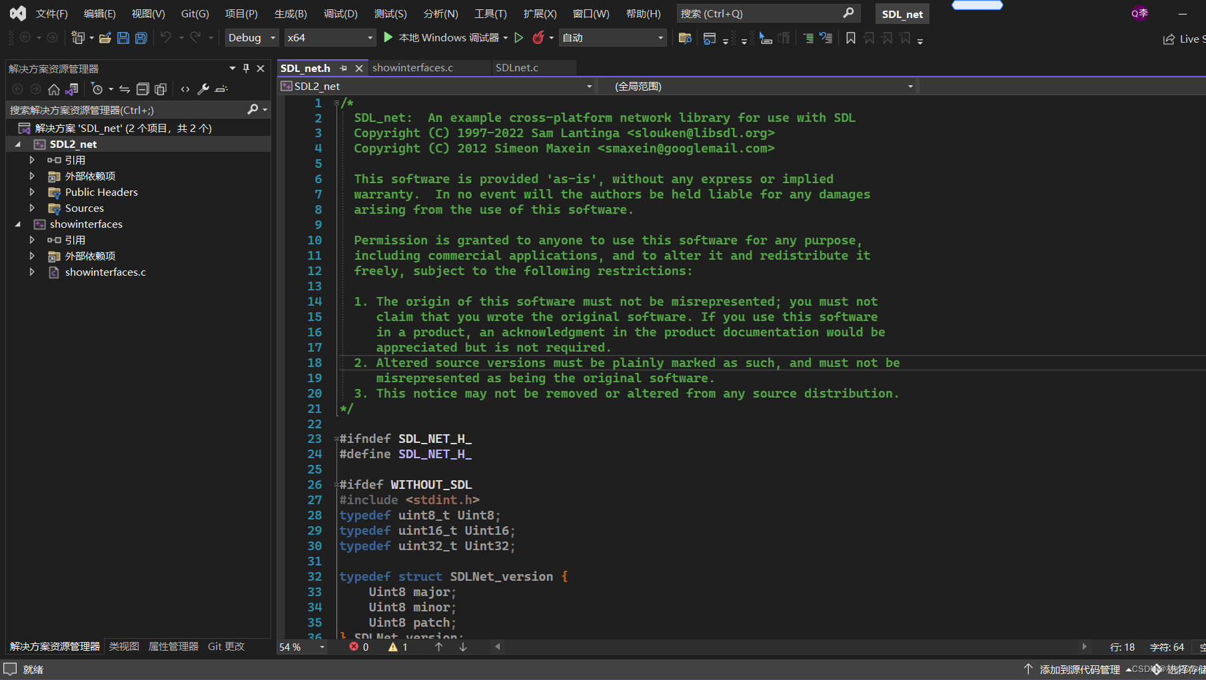Click the Hot Reload flame icon
This screenshot has height=680, width=1206.
[540, 38]
